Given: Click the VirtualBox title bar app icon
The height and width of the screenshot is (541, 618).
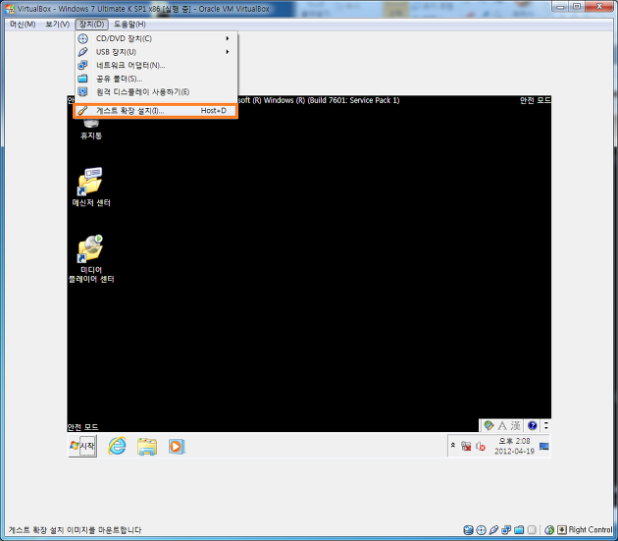Looking at the screenshot, I should pos(10,9).
